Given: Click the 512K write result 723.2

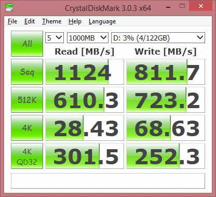Looking at the screenshot, I should coord(166,100).
